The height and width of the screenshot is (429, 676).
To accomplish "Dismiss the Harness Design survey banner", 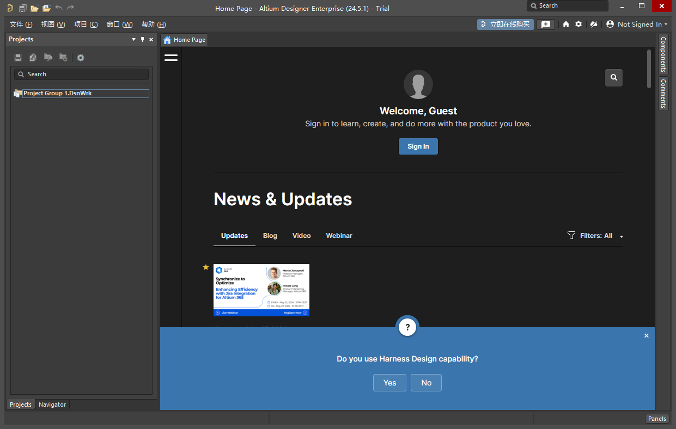I will 646,336.
